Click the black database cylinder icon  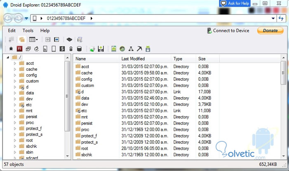point(79,49)
